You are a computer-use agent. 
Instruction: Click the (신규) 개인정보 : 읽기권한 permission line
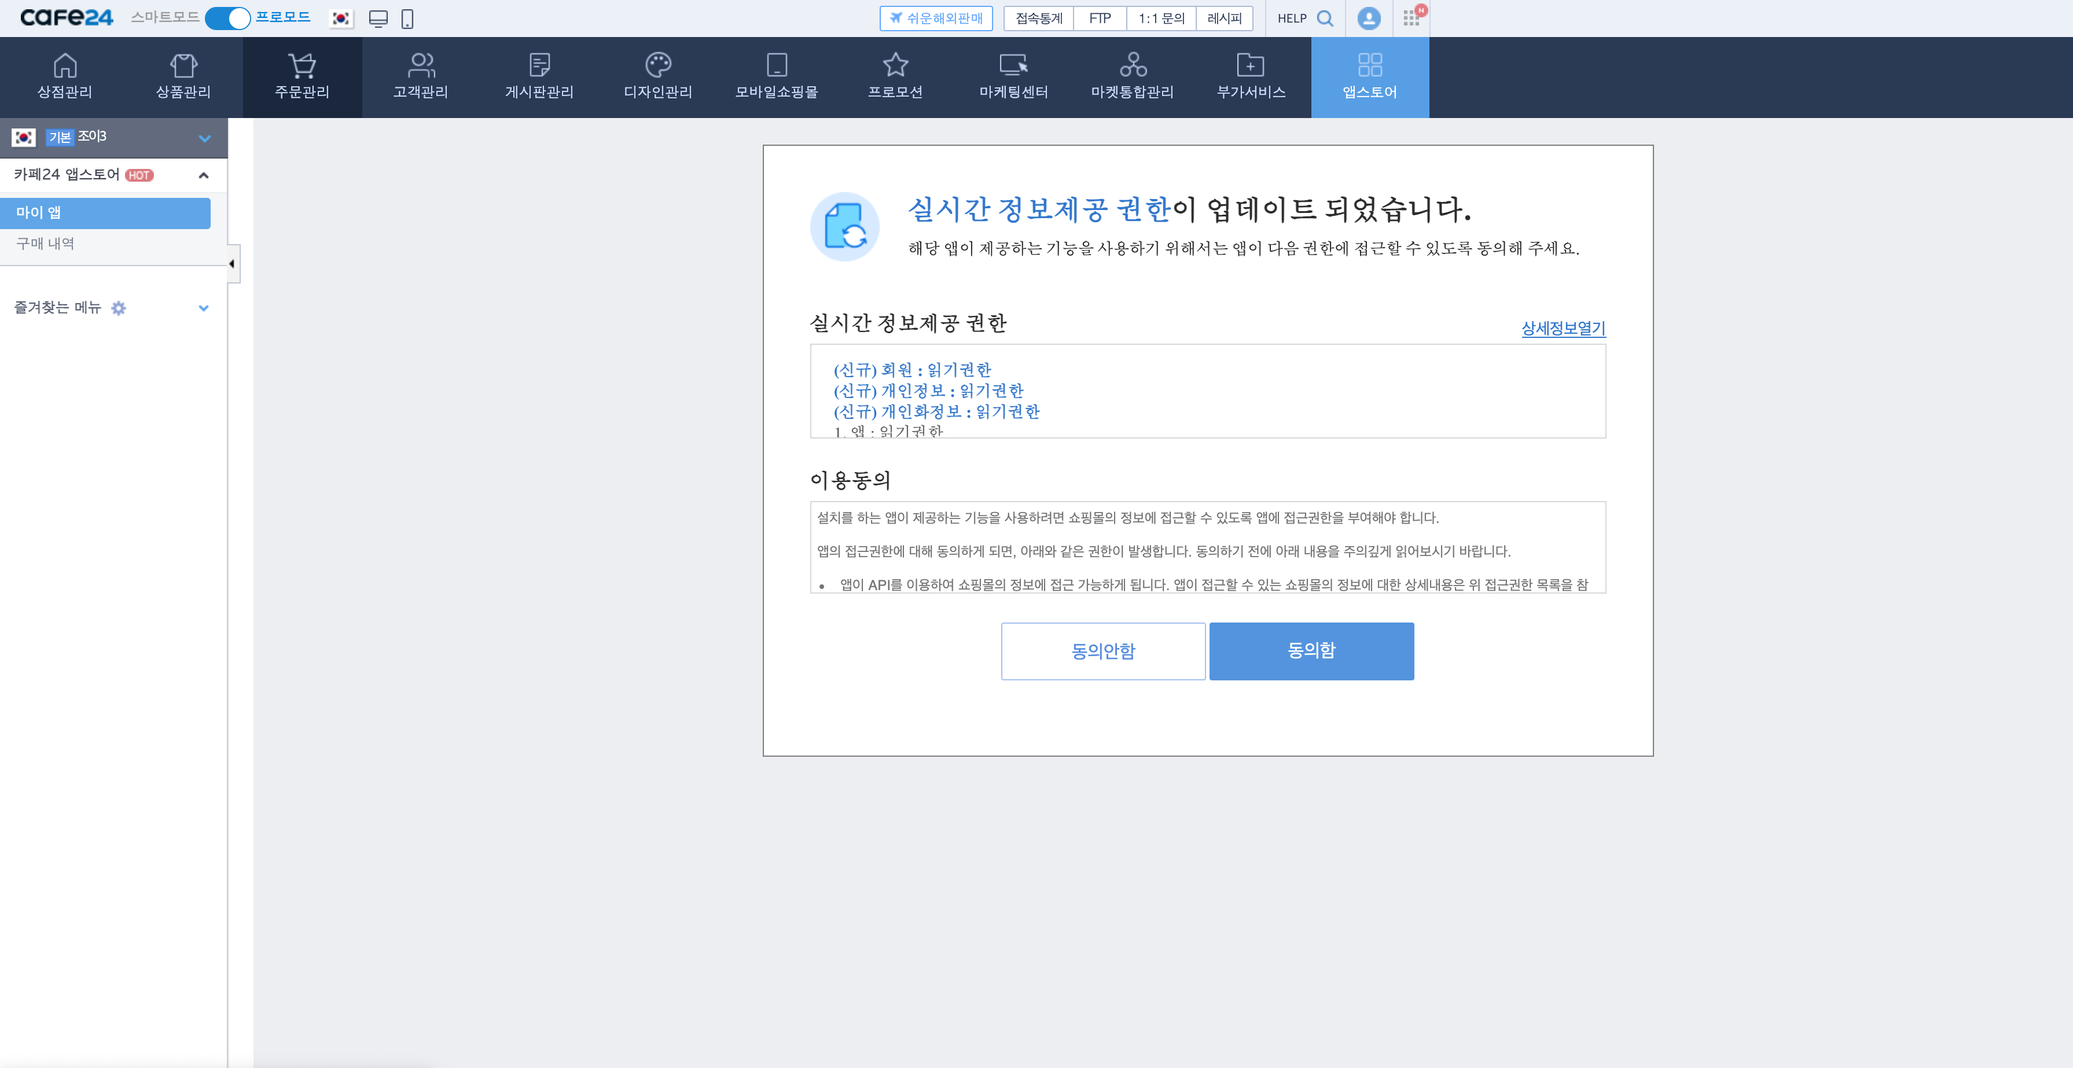tap(929, 391)
